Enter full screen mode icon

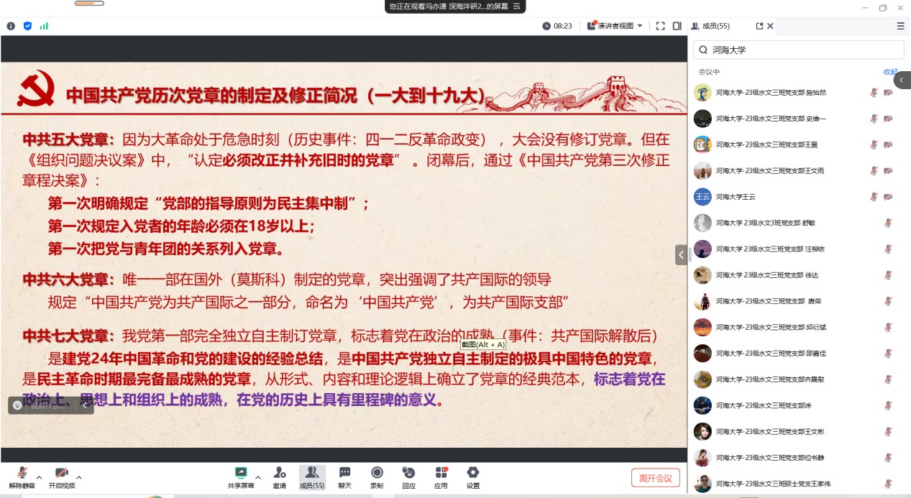tap(660, 26)
